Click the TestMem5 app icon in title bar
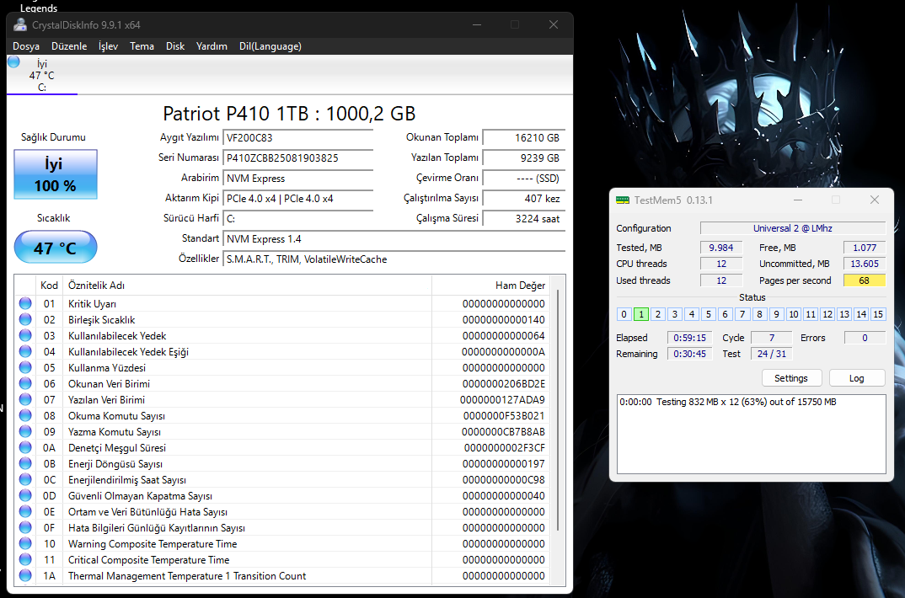The height and width of the screenshot is (598, 905). point(623,200)
